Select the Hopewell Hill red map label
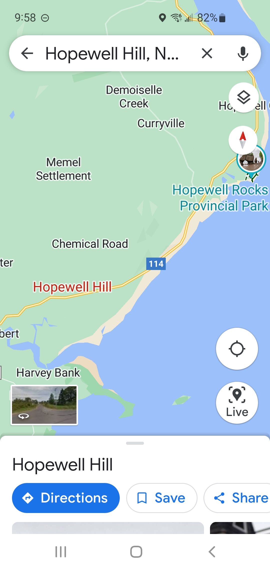270x570 pixels. tap(72, 287)
